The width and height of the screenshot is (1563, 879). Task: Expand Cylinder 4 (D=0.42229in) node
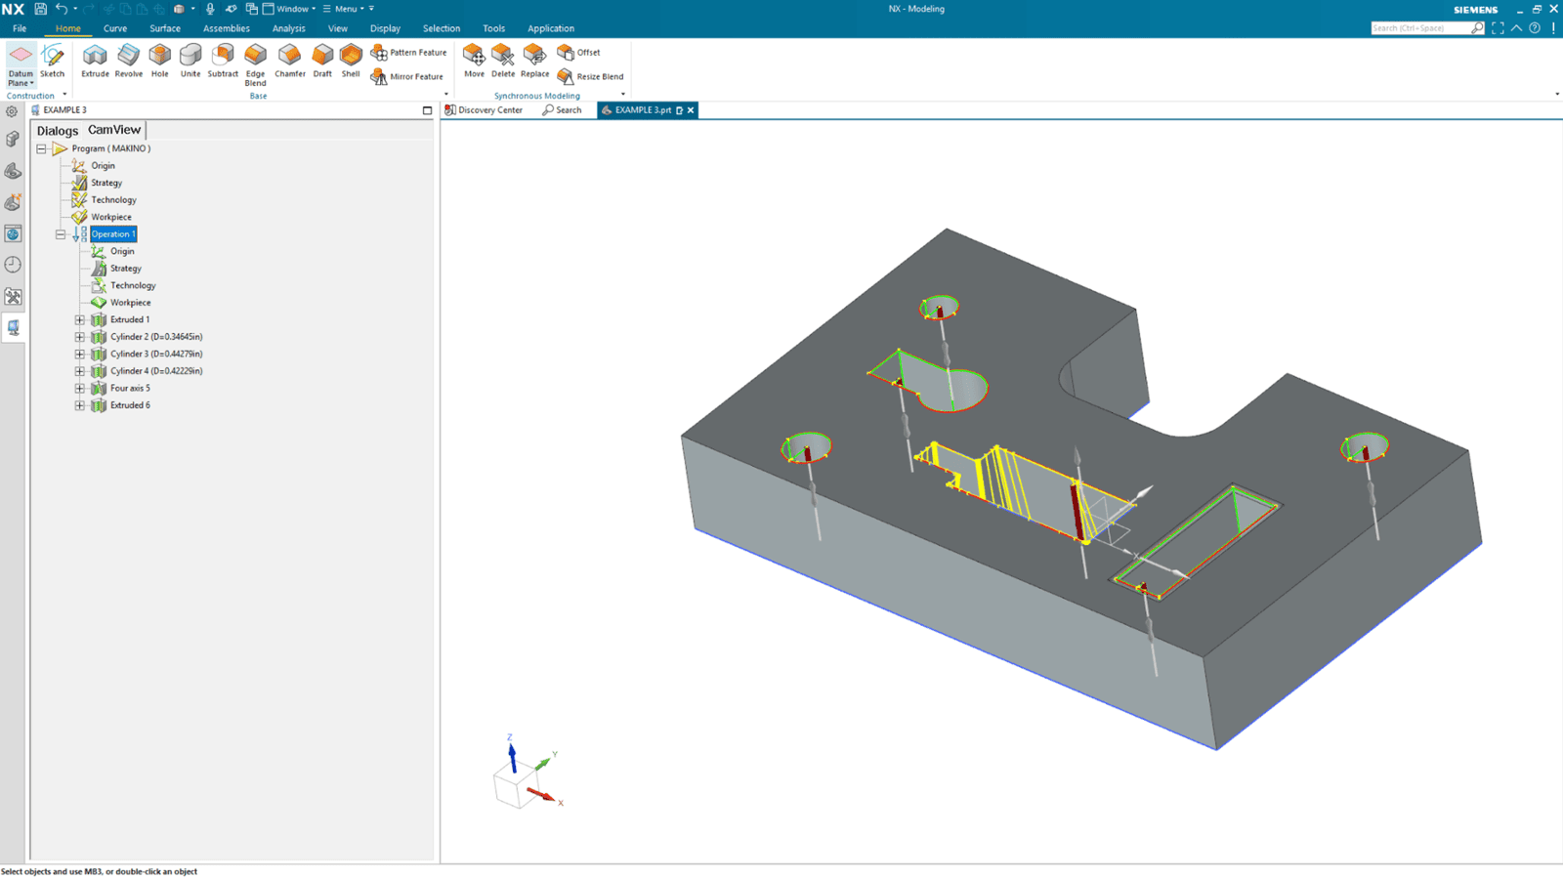tap(80, 371)
